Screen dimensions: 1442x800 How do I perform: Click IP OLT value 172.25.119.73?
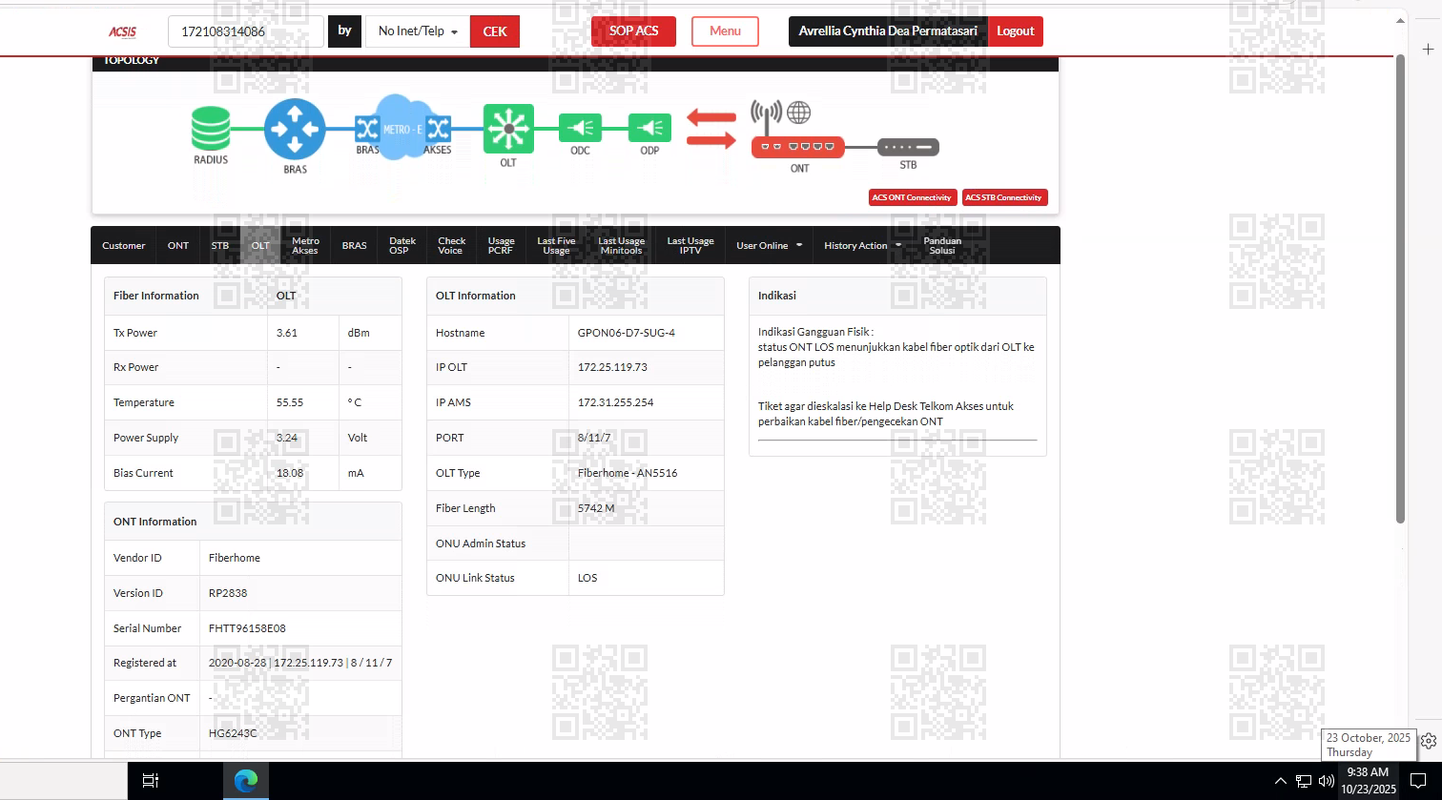click(x=612, y=368)
